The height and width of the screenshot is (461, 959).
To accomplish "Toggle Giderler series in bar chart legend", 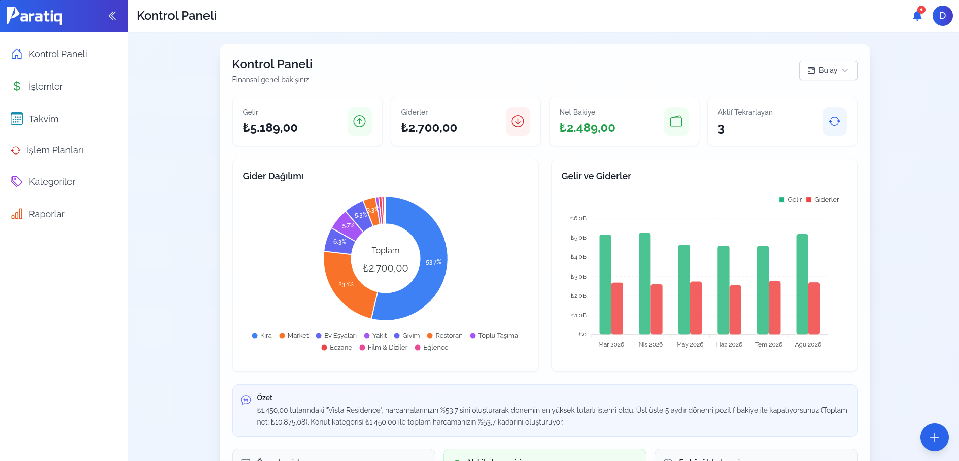I will 823,199.
